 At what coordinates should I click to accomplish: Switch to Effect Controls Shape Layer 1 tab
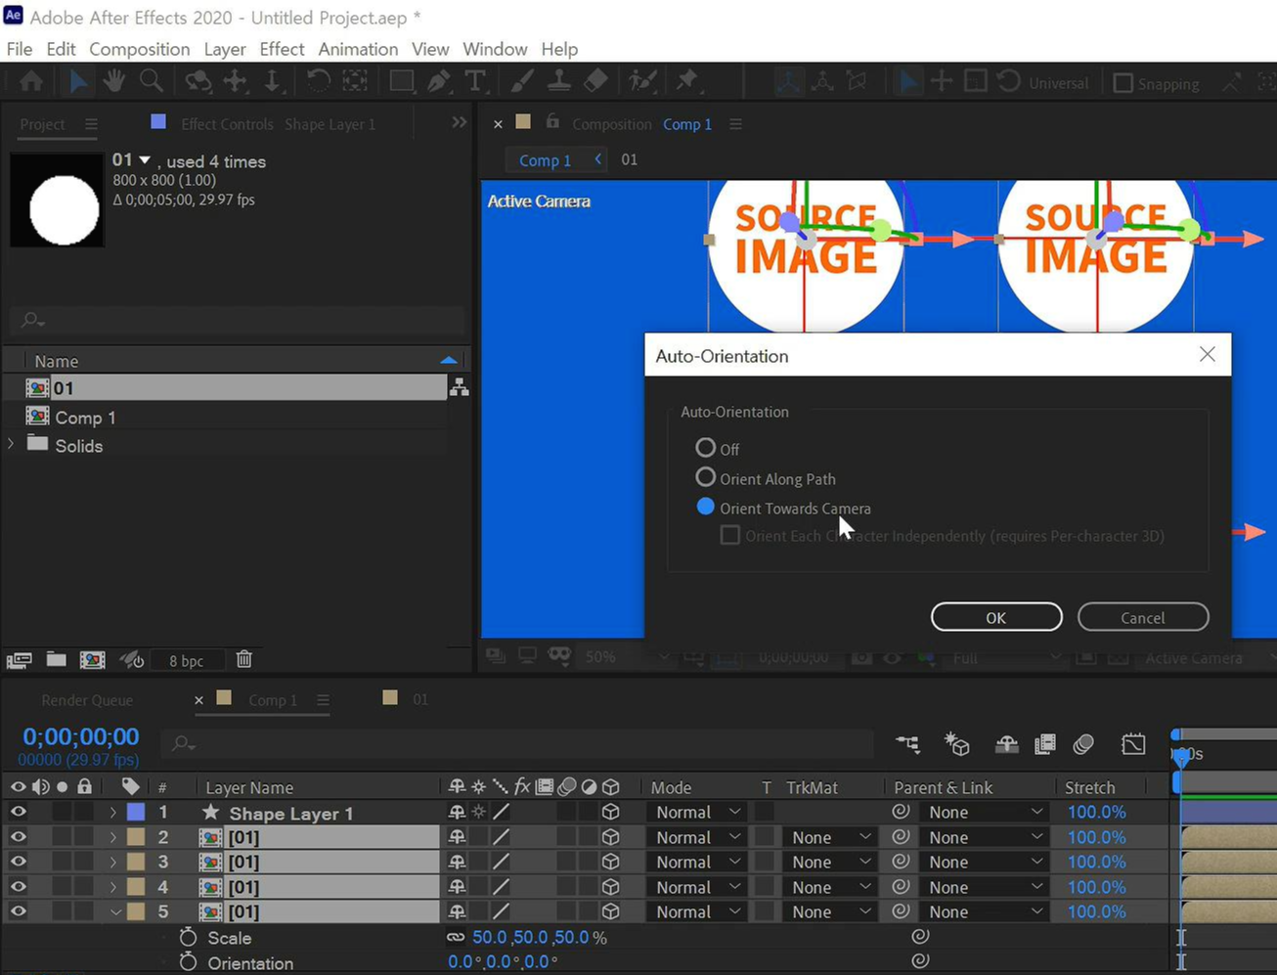(x=278, y=124)
